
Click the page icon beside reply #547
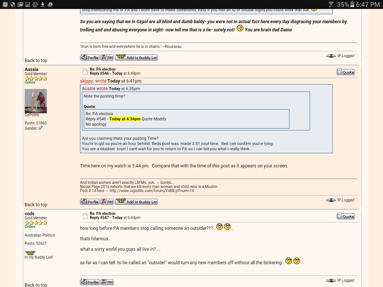click(x=85, y=216)
